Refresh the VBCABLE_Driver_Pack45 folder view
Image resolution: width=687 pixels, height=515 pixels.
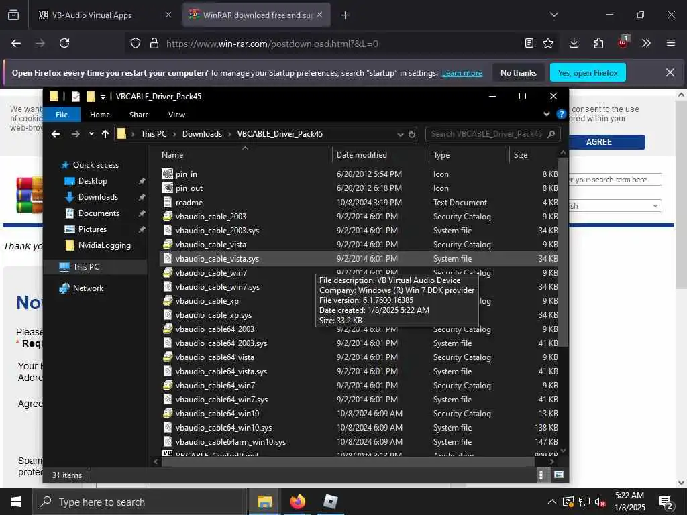(412, 134)
